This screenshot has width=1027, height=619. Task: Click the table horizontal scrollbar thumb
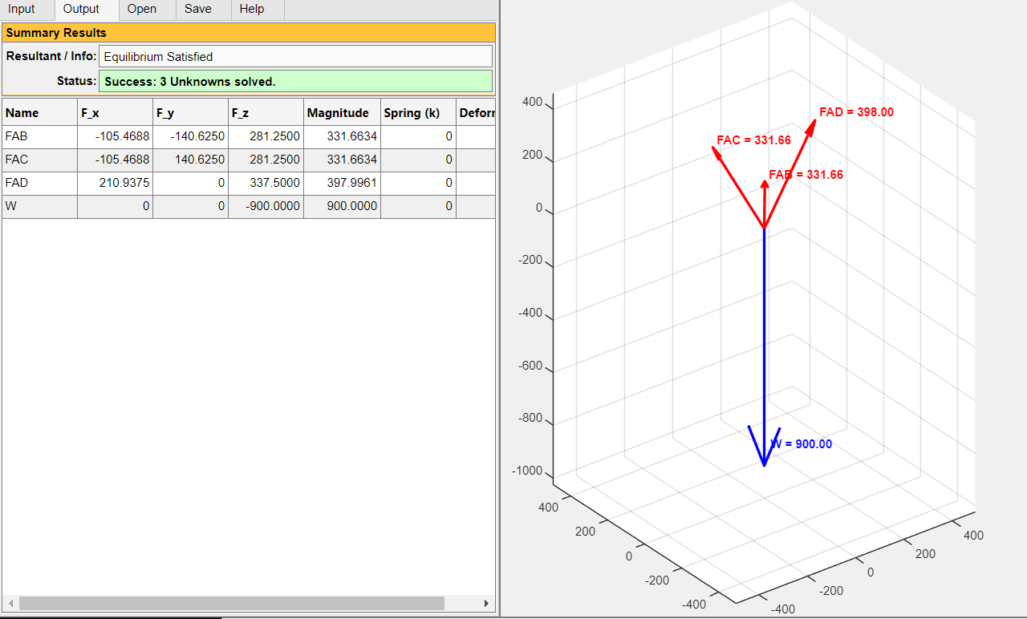point(231,603)
